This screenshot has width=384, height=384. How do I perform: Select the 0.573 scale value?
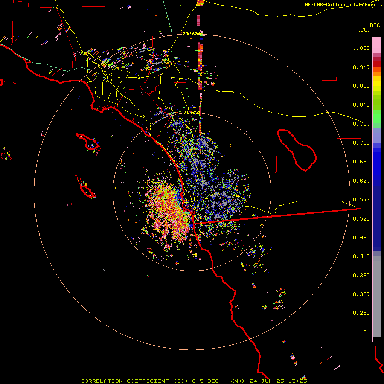coord(361,200)
